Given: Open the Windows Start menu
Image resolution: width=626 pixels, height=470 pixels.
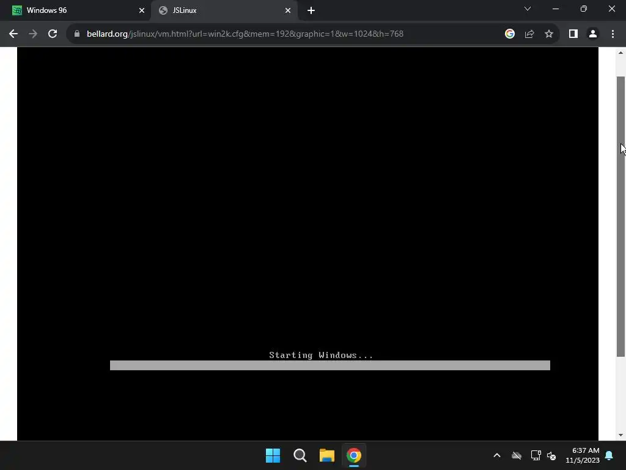Looking at the screenshot, I should pos(273,455).
